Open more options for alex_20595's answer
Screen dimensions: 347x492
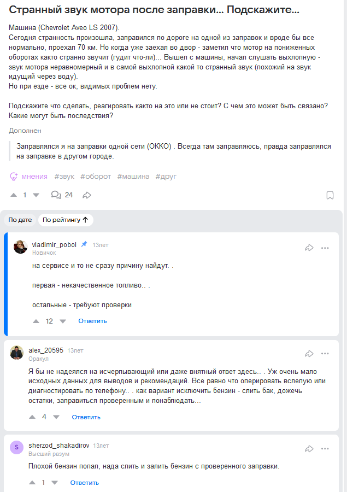point(325,353)
